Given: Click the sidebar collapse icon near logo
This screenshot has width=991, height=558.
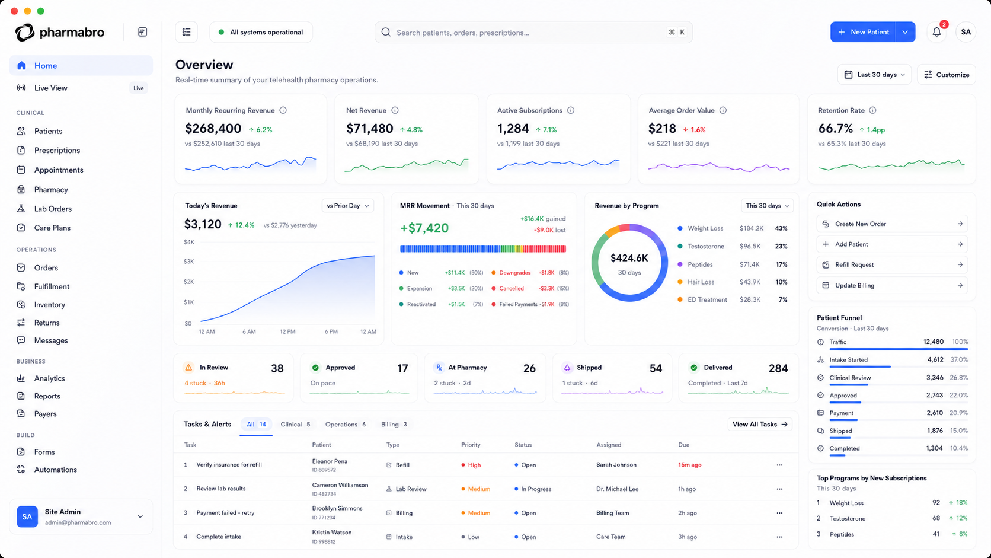Looking at the screenshot, I should [142, 32].
